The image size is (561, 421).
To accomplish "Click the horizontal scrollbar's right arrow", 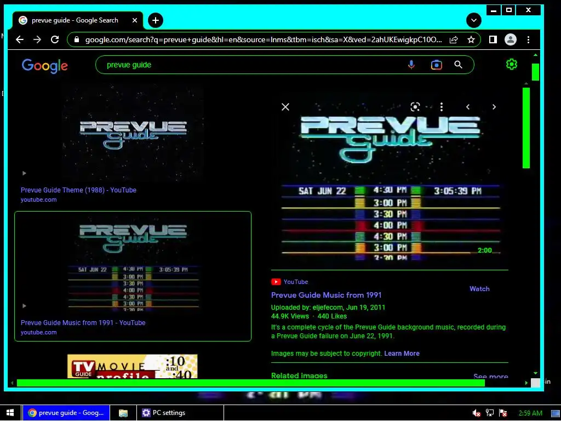I will (526, 383).
